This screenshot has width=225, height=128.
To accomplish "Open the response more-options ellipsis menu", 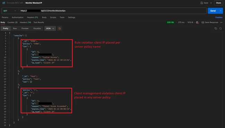I will pos(221,22).
